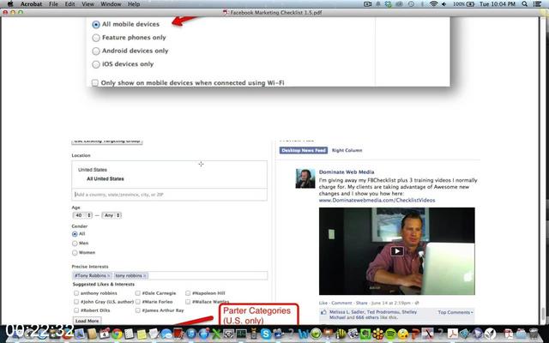Open the Help menu
Screen dimensions: 549x343
pyautogui.click(x=134, y=3)
